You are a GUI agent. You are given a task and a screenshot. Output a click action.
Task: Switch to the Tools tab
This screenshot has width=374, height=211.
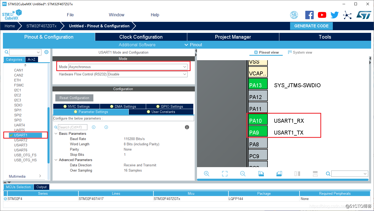click(325, 37)
